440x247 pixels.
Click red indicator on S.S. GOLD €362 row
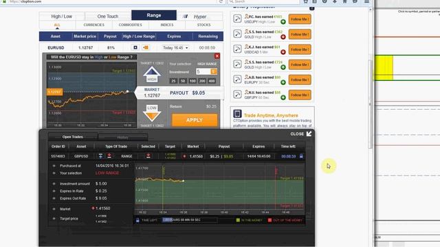tap(283, 37)
